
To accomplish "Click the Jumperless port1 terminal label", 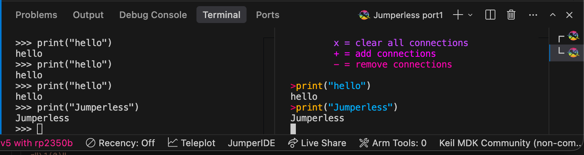I will [408, 15].
